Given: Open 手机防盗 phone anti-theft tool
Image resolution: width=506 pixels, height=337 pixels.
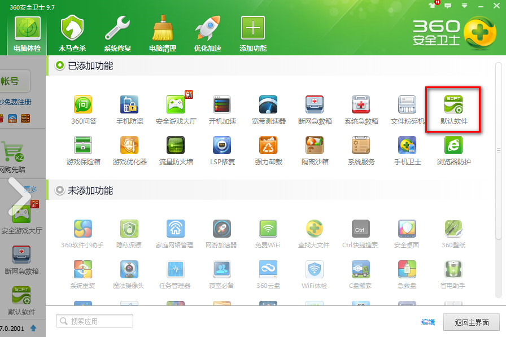Looking at the screenshot, I should point(129,107).
